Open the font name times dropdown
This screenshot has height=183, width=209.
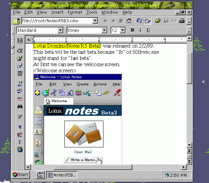tap(104, 30)
